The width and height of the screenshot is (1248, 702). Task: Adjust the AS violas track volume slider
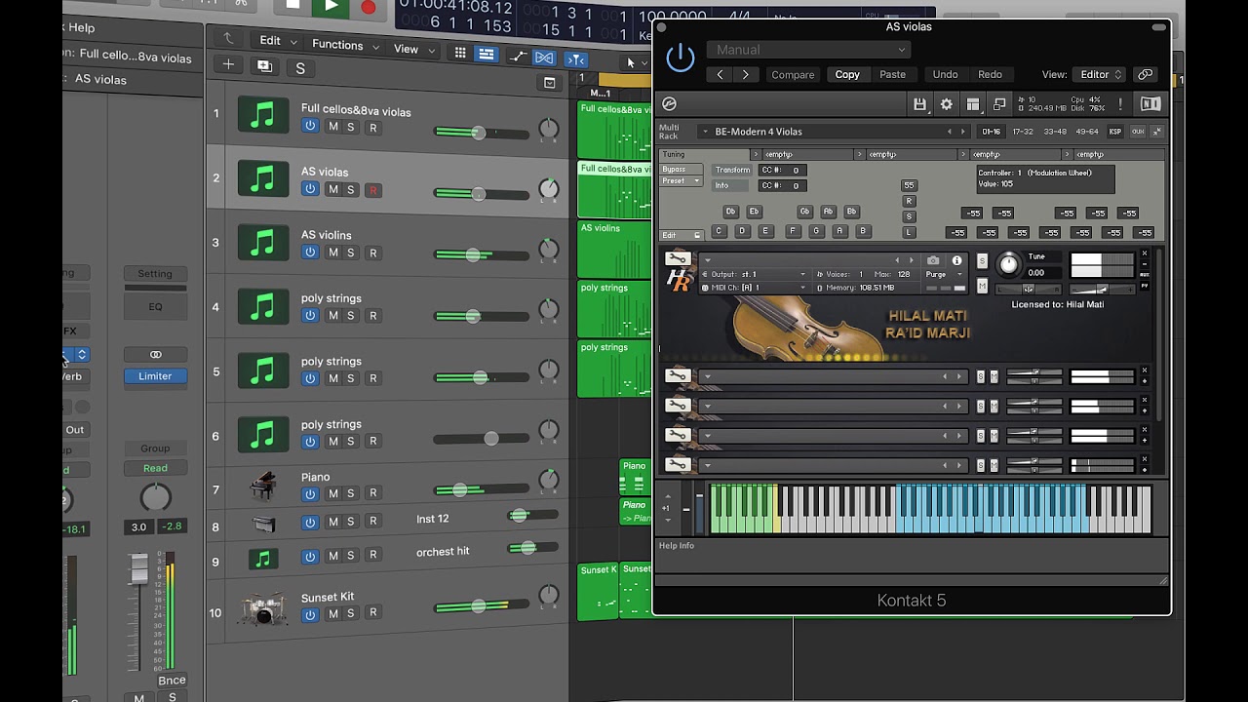click(482, 193)
